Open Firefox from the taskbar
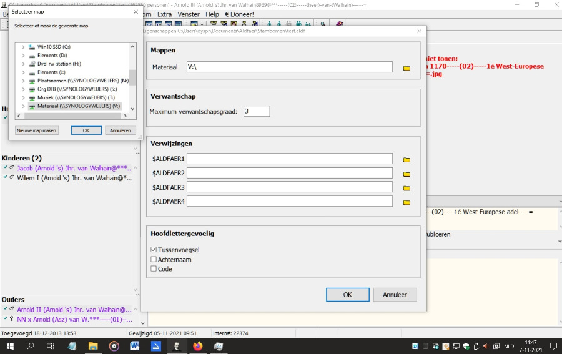The height and width of the screenshot is (354, 562). click(x=198, y=346)
